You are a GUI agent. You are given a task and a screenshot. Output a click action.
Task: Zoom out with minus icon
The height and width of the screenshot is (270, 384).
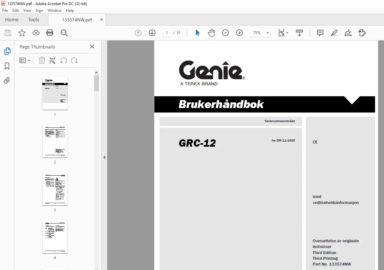tap(225, 33)
